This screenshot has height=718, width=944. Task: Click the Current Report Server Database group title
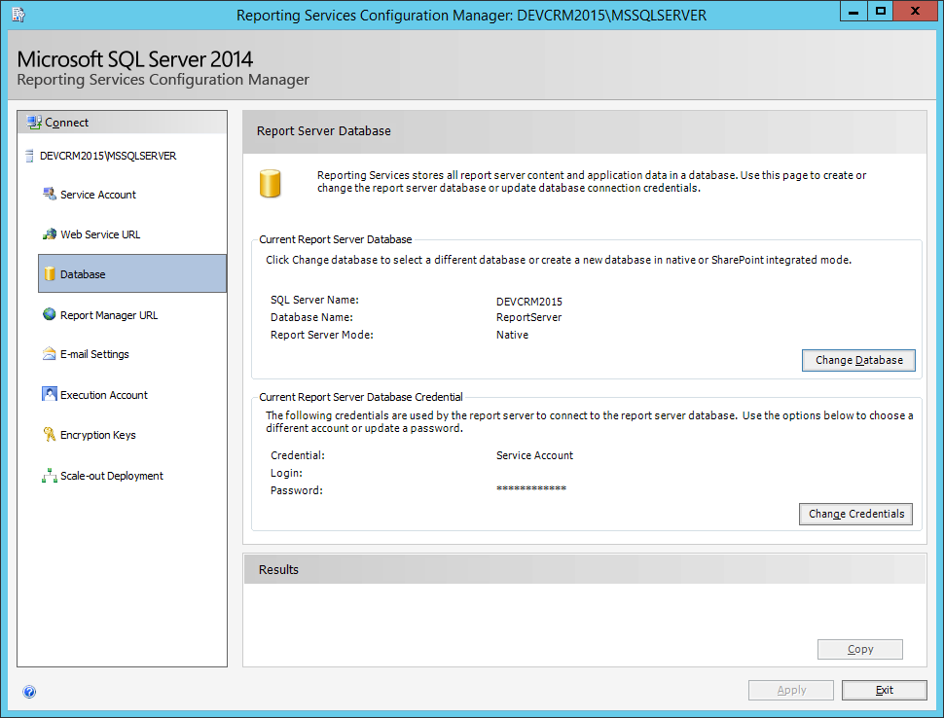point(336,239)
